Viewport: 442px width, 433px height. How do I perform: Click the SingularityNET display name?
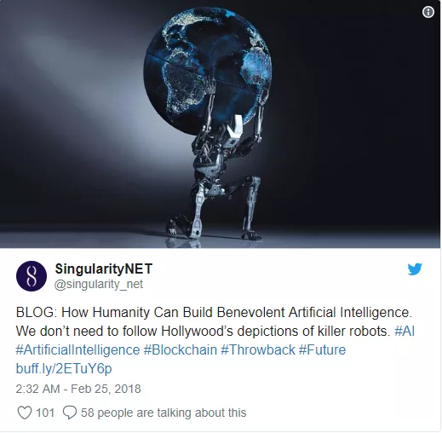104,268
